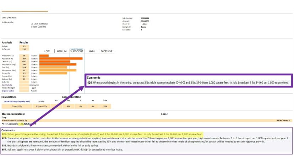Click the "LOW" chart column header
This screenshot has width=294, height=165.
point(47,51)
